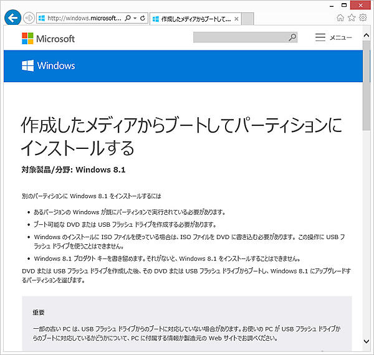Viewport: 374px width, 355px height.
Task: Click the greyed Forward arrow button
Action: click(x=29, y=18)
